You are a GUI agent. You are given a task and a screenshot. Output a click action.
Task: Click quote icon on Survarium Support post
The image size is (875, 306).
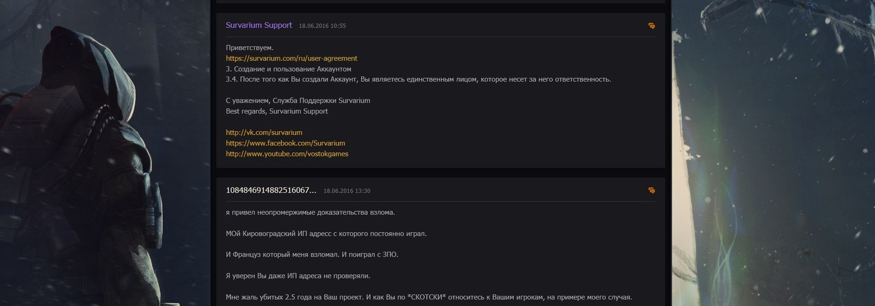[x=651, y=26]
